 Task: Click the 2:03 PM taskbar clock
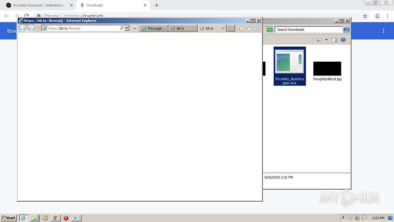(378, 218)
